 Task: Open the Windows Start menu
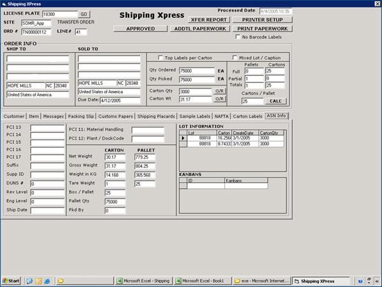pyautogui.click(x=11, y=281)
